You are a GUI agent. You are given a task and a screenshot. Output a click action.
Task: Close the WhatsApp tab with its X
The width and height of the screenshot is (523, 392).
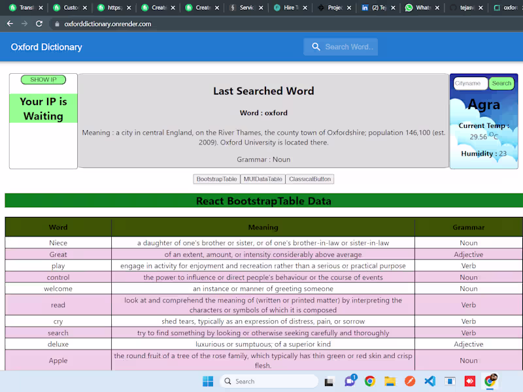point(437,8)
